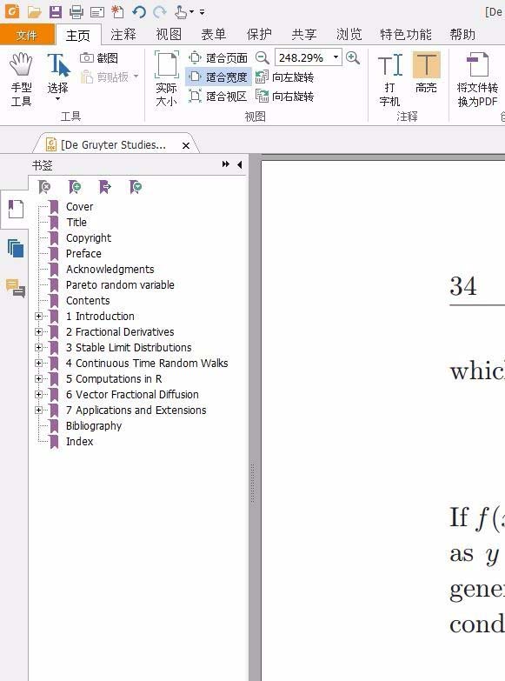Click the add new bookmark icon
The height and width of the screenshot is (681, 505).
tap(75, 187)
